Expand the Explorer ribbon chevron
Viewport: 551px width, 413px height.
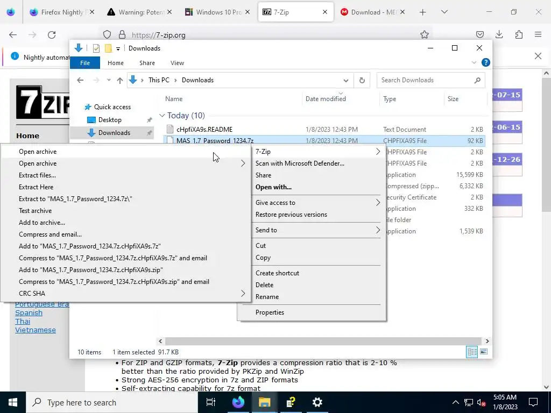click(474, 62)
